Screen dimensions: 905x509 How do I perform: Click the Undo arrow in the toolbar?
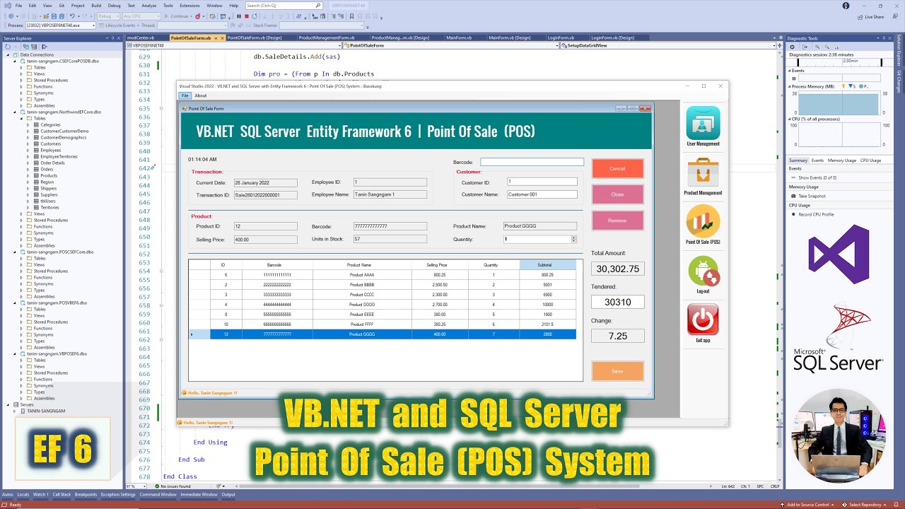point(72,16)
